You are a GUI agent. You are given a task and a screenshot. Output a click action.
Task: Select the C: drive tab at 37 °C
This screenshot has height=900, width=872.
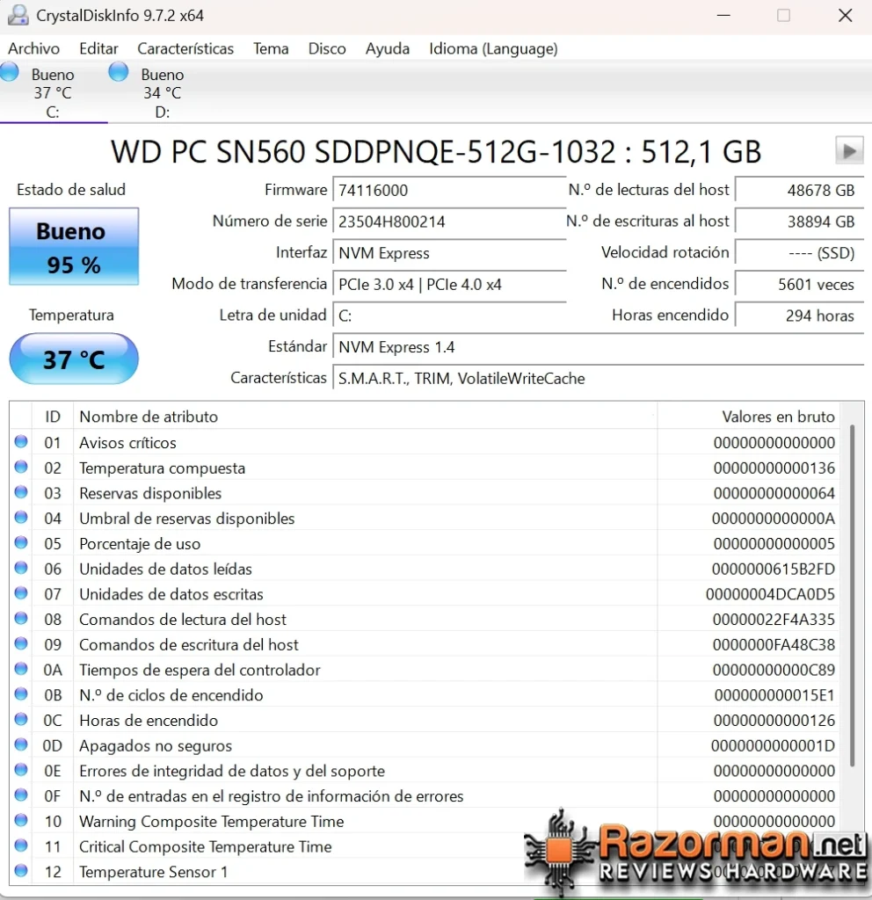53,92
